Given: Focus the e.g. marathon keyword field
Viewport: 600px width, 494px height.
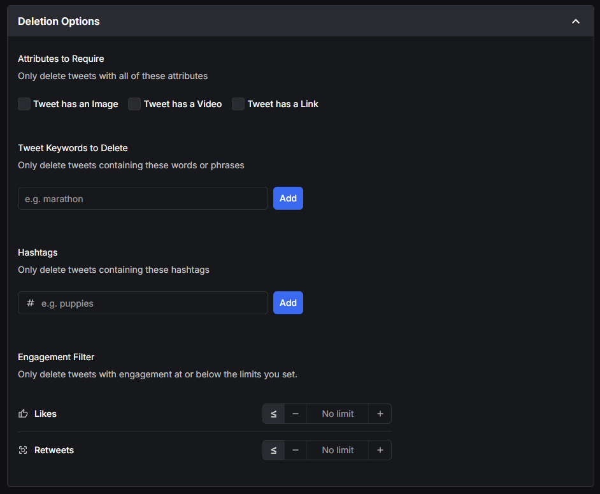Looking at the screenshot, I should coord(143,198).
